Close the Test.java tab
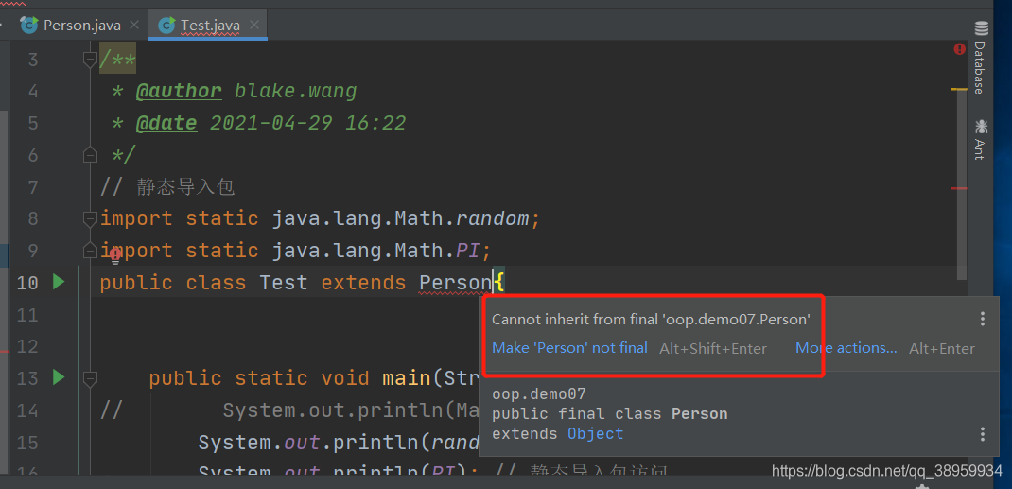This screenshot has width=1012, height=489. [x=254, y=26]
